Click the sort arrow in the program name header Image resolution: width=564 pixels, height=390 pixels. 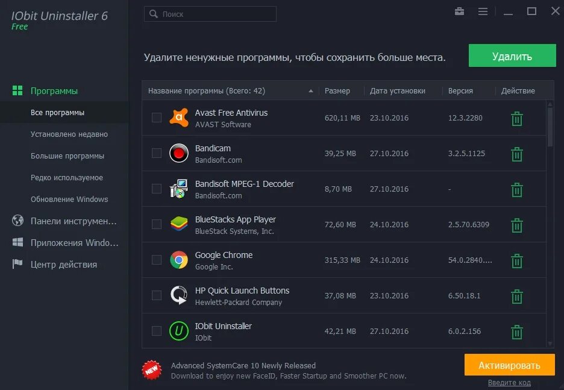pos(311,91)
